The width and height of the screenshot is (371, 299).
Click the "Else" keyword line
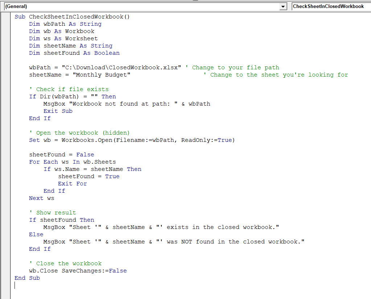tap(36, 234)
